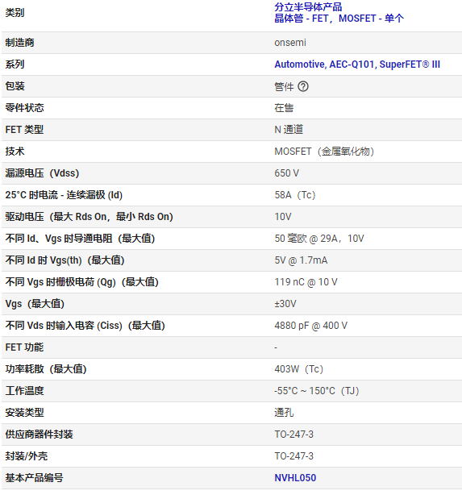The height and width of the screenshot is (499, 462).
Task: Open the 晶体管 - FET, MOSFET - 单个 link
Action: click(339, 19)
